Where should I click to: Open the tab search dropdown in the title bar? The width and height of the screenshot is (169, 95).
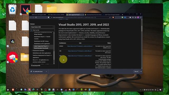tap(129, 14)
